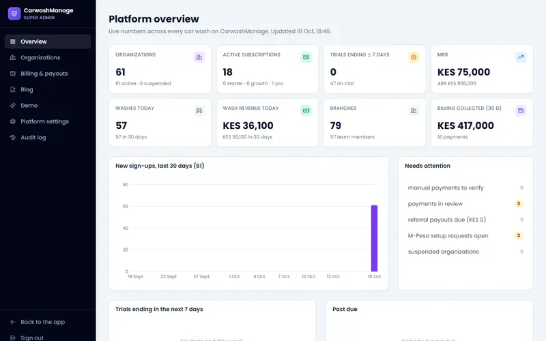Click the Back to the app arrow icon
546x341 pixels.
(x=13, y=322)
